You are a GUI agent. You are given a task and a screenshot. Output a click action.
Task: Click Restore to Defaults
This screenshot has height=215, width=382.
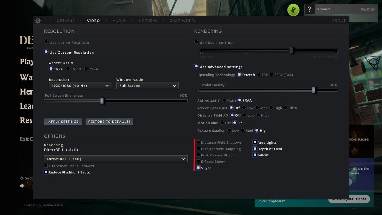109,122
